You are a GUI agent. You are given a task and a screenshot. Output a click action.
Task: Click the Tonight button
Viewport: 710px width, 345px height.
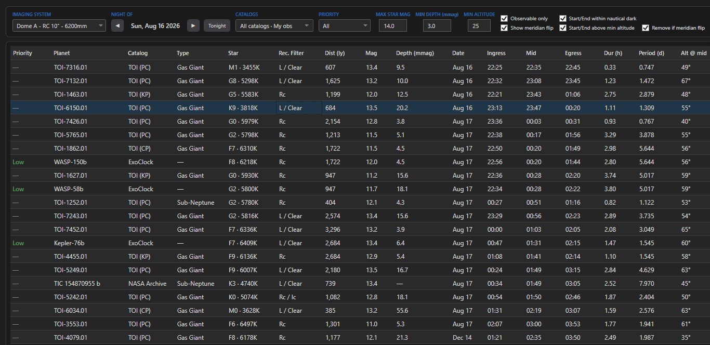pos(217,25)
